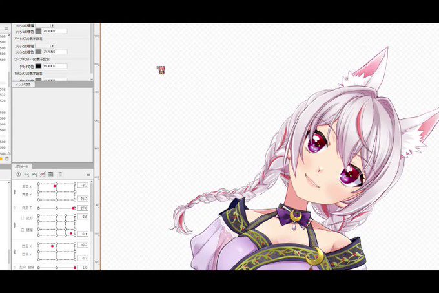Click the 口 変形 value field showing 0.8
The image size is (439, 293).
click(x=83, y=217)
